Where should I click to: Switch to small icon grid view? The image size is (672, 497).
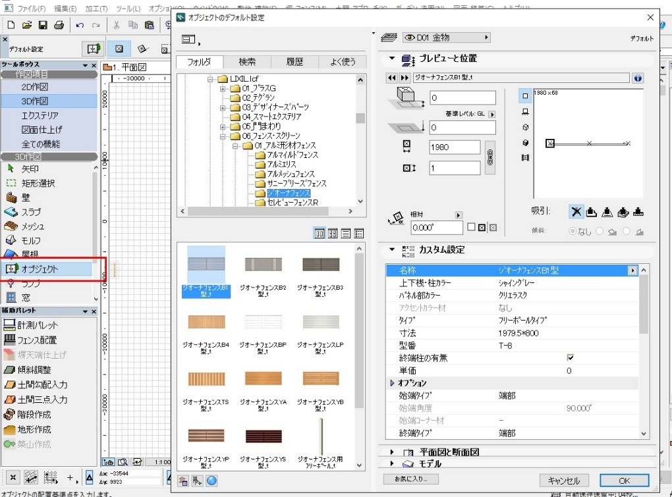pyautogui.click(x=333, y=233)
